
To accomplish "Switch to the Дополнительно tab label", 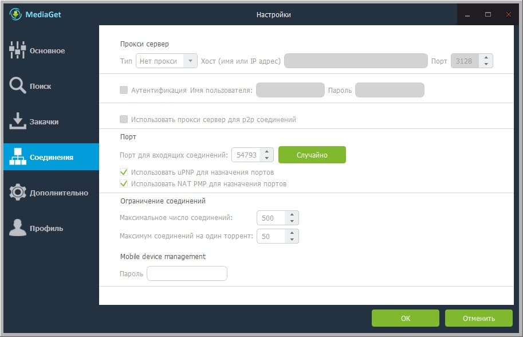I will (x=58, y=193).
